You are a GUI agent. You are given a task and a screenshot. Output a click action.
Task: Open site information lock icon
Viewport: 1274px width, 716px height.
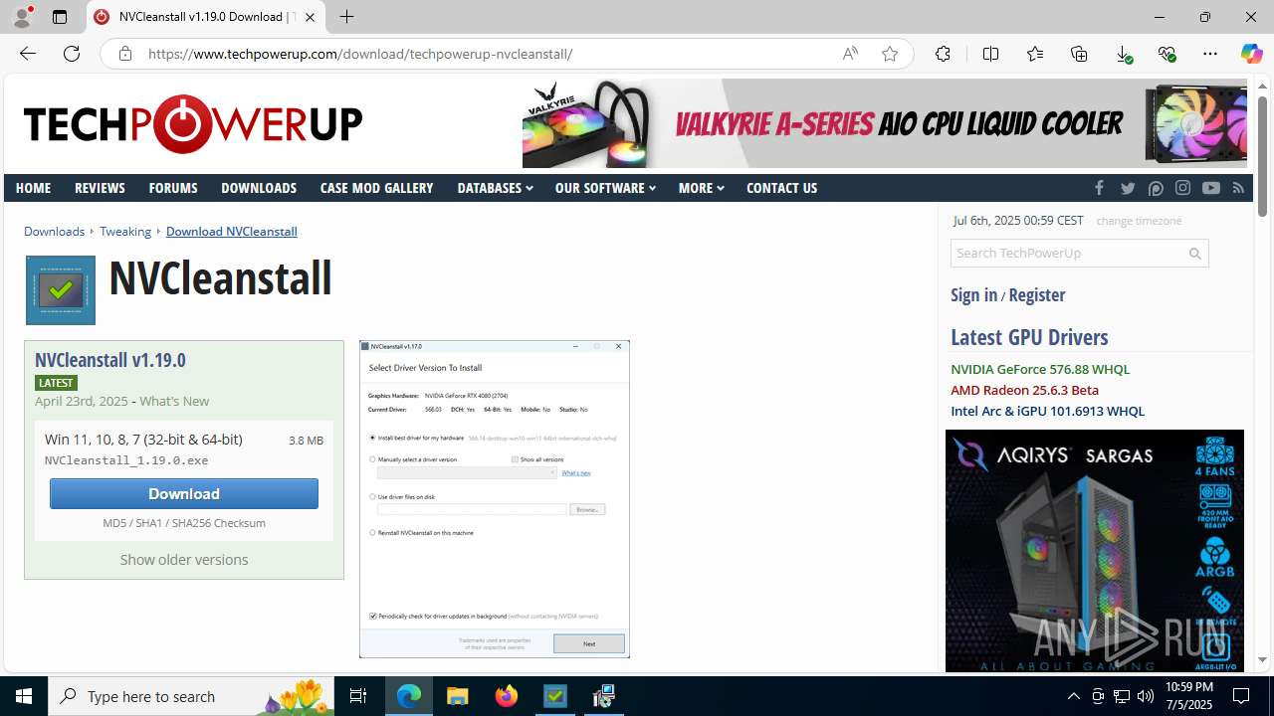124,54
